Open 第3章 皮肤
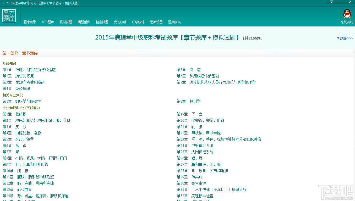 point(14,127)
